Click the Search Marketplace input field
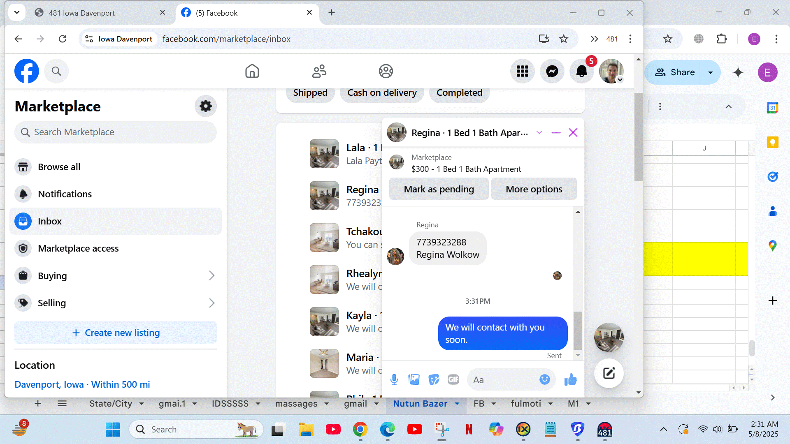Image resolution: width=790 pixels, height=444 pixels. click(116, 132)
